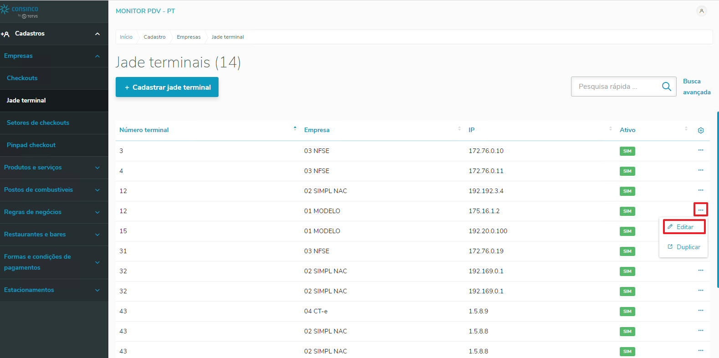The image size is (719, 358).
Task: Click IP cell 1.5.8.9
Action: [479, 311]
